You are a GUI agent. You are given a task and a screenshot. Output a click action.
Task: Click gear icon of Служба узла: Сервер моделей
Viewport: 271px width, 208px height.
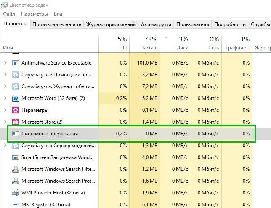pos(16,146)
